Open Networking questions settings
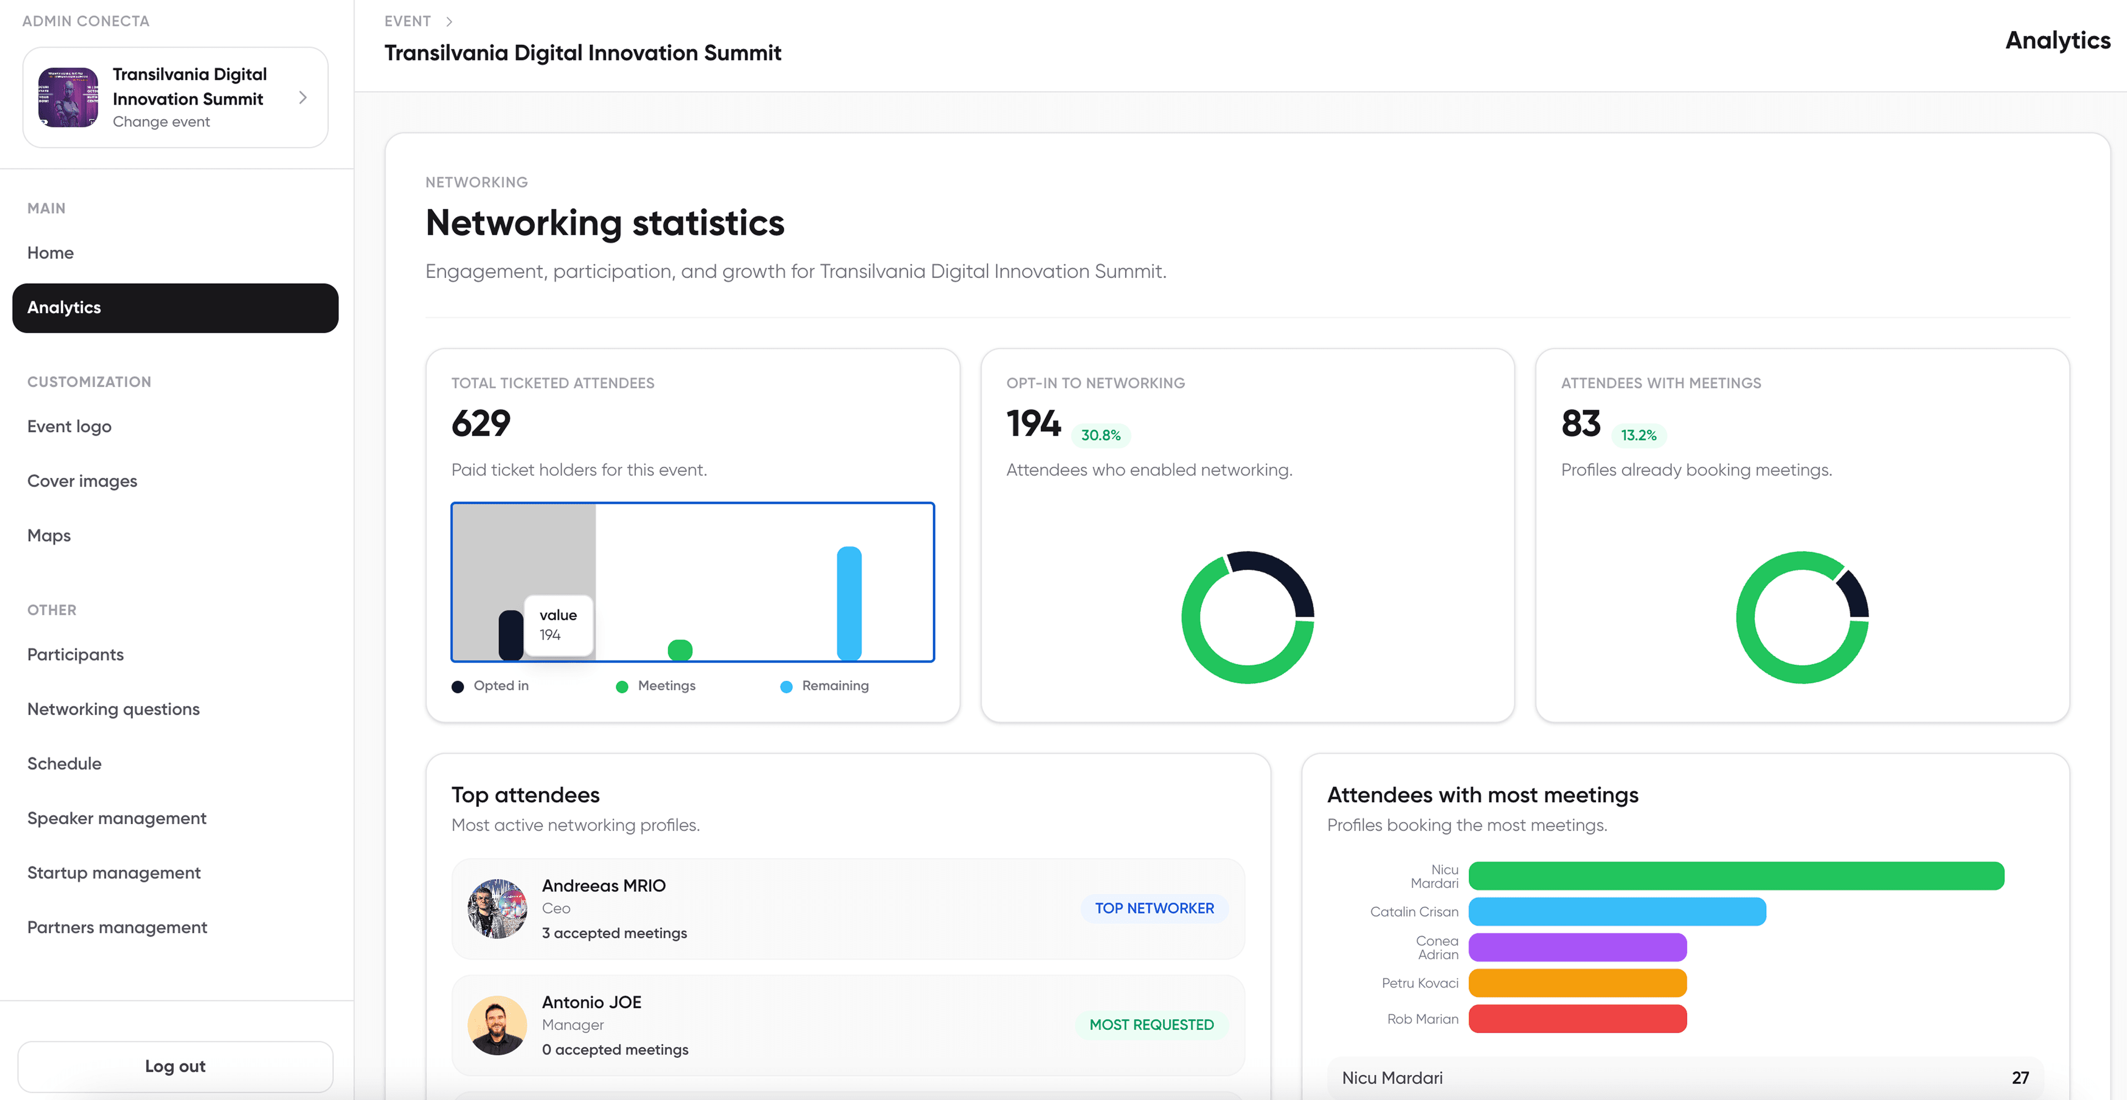Screen dimensions: 2127x1100 coord(113,708)
